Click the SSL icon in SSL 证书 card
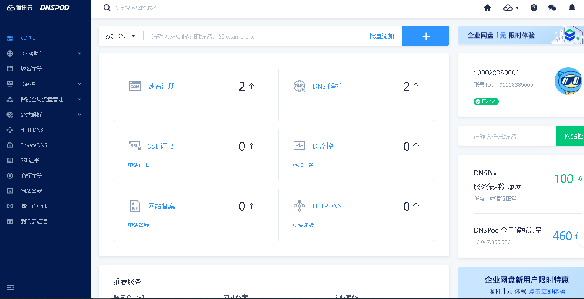Image resolution: width=584 pixels, height=299 pixels. pos(135,146)
